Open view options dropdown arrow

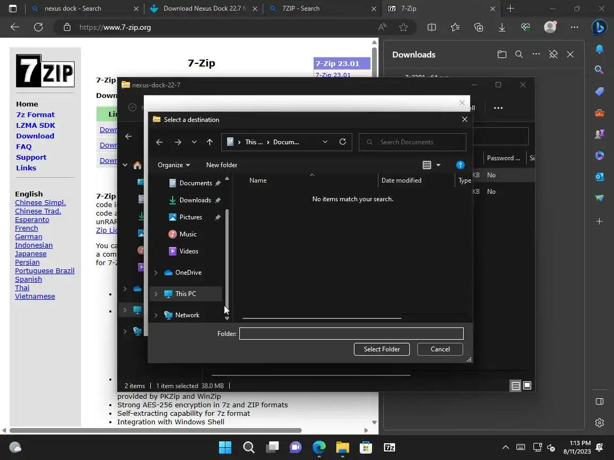click(438, 165)
